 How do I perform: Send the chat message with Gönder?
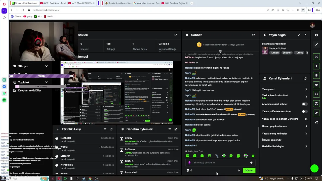click(x=249, y=170)
